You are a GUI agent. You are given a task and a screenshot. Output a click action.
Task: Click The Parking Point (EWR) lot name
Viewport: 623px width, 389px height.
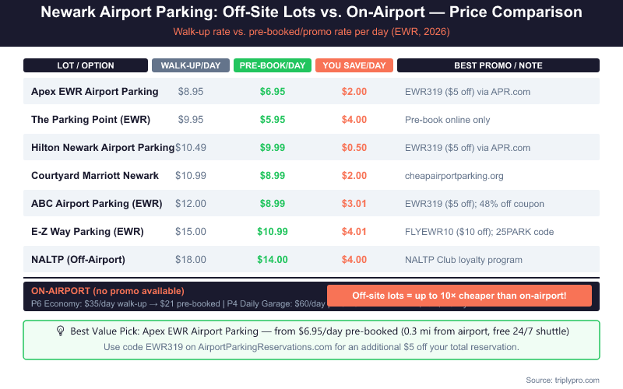pos(90,120)
